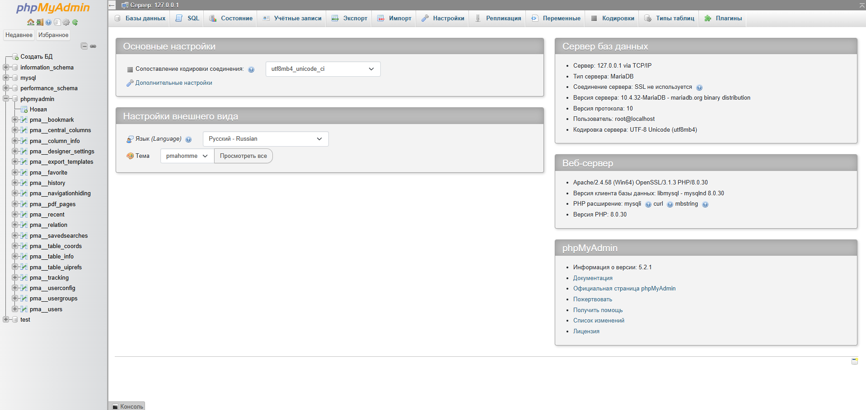The image size is (866, 410).
Task: Open the language dropdown showing Русский - Russian
Action: coord(265,139)
